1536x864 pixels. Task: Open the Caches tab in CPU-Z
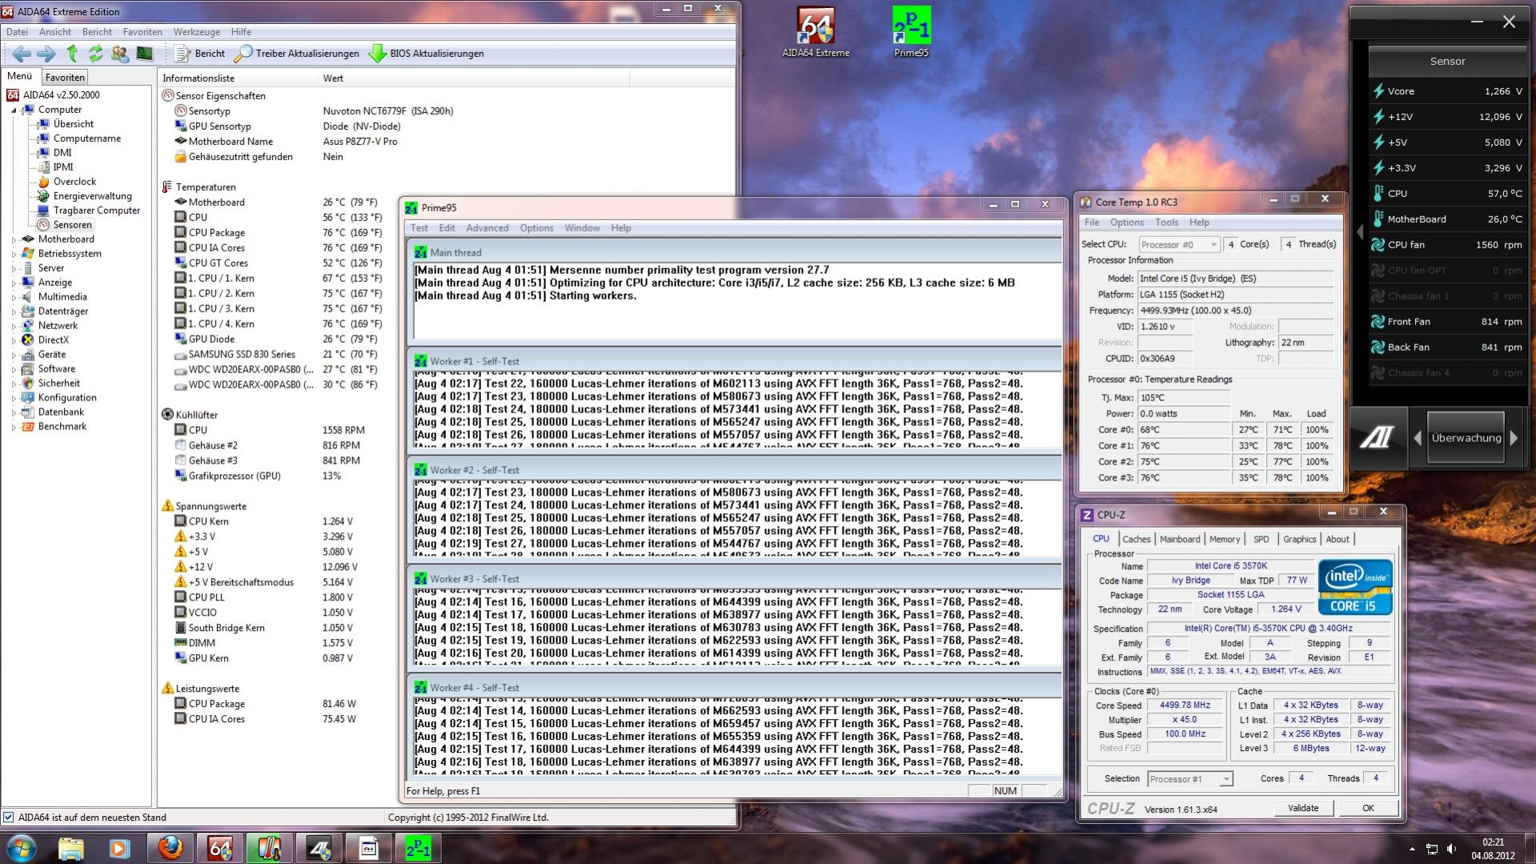coord(1136,540)
